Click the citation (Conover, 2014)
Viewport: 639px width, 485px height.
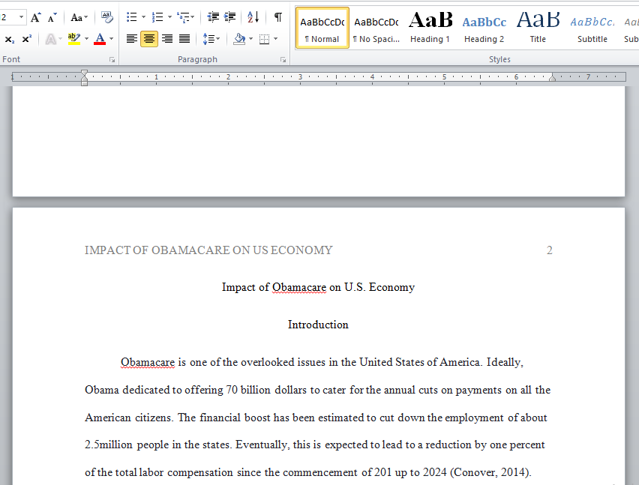[490, 472]
